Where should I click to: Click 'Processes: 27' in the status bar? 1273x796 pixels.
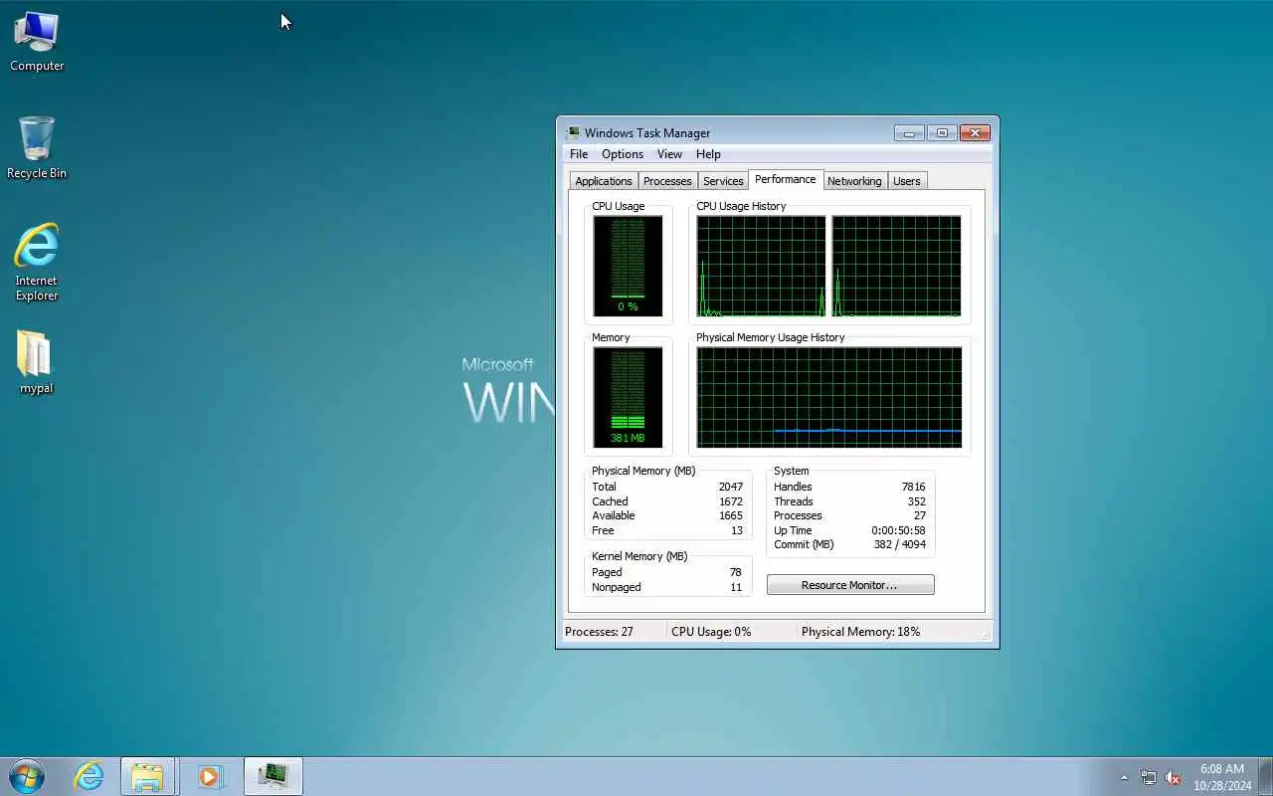pyautogui.click(x=599, y=632)
